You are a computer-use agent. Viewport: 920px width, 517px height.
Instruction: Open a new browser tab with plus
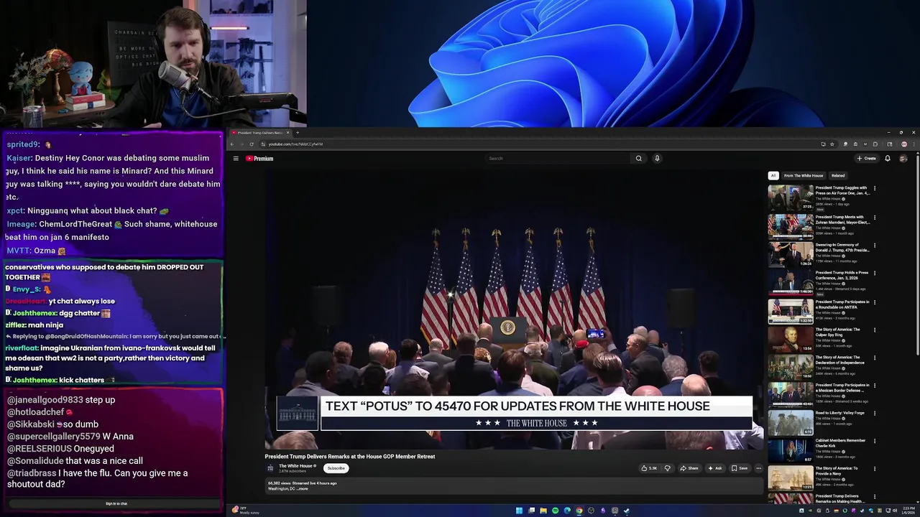(x=298, y=133)
